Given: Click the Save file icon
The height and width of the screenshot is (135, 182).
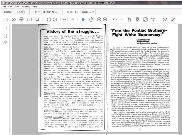Looking at the screenshot, I should click(6, 19).
